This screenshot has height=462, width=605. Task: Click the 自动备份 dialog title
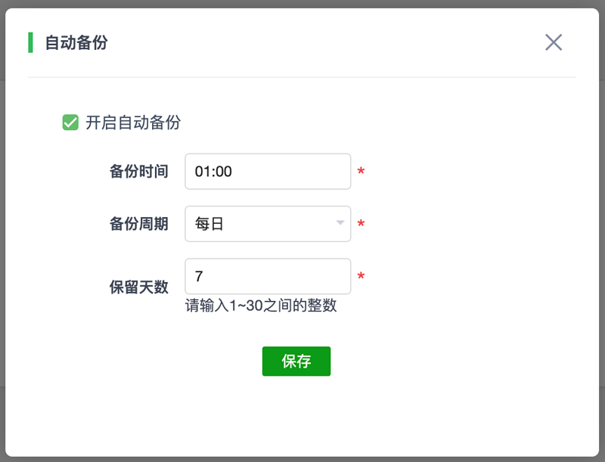click(x=76, y=42)
